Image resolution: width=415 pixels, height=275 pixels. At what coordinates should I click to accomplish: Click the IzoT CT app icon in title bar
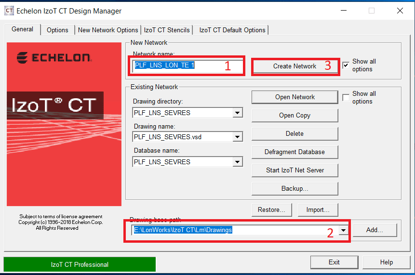point(9,11)
